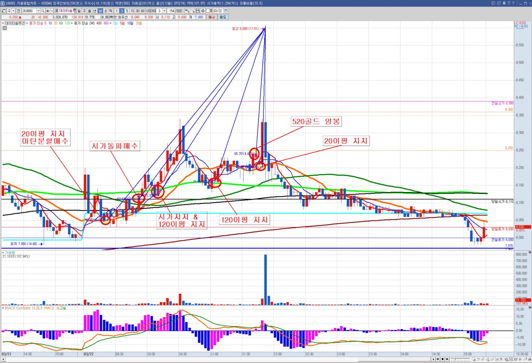Toggle the 일 daily chart button

(79, 11)
